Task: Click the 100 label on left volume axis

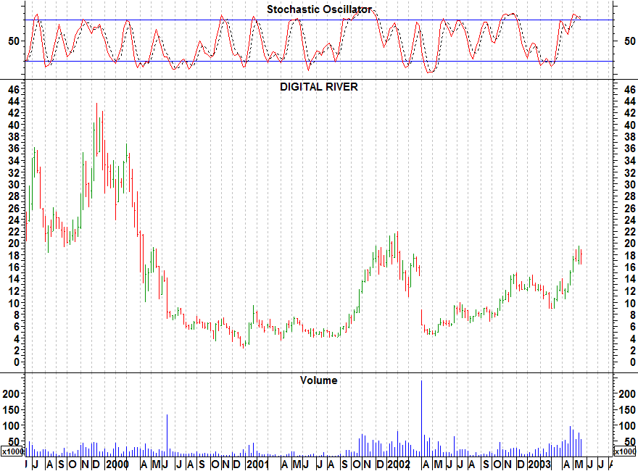Action: pos(11,426)
